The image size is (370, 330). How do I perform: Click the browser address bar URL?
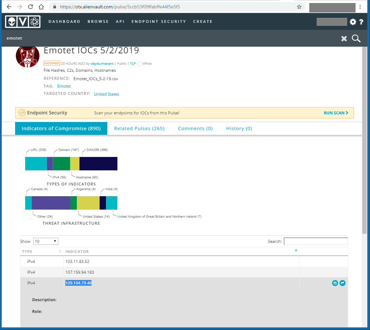[120, 7]
